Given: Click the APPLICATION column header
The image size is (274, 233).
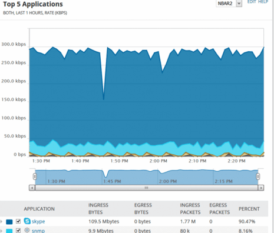Looking at the screenshot, I should tap(39, 209).
